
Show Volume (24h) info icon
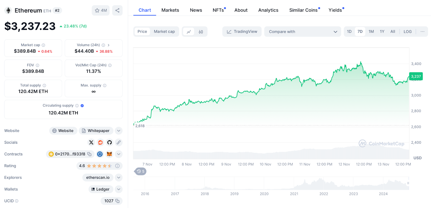coord(103,45)
